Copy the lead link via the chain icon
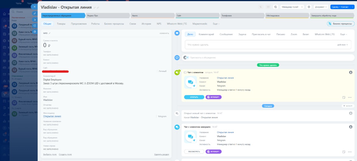This screenshot has height=161, width=357. (35, 13)
